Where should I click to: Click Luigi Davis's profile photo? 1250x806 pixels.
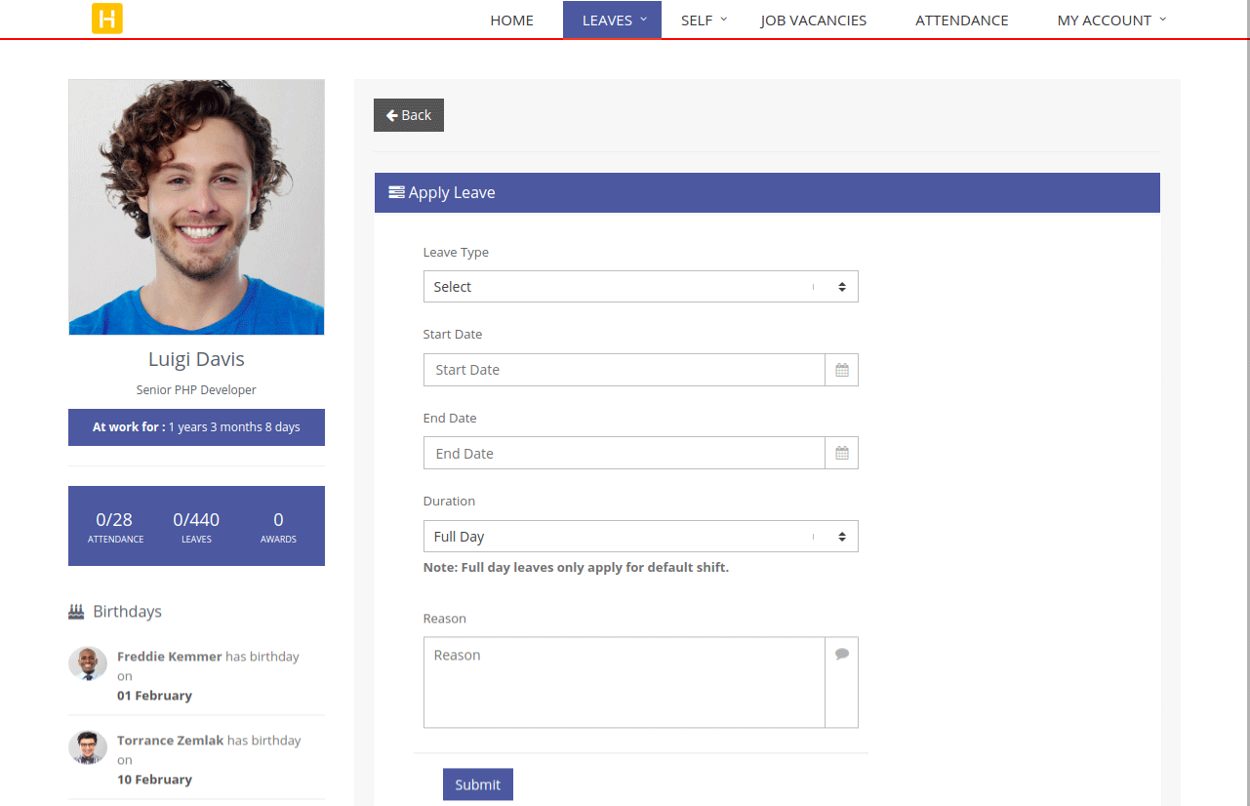click(196, 207)
